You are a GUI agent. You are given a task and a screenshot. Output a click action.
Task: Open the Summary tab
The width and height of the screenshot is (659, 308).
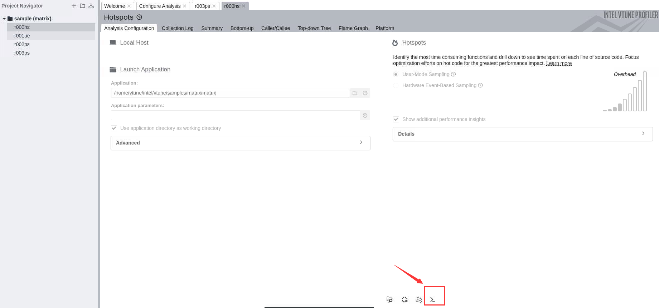point(212,28)
